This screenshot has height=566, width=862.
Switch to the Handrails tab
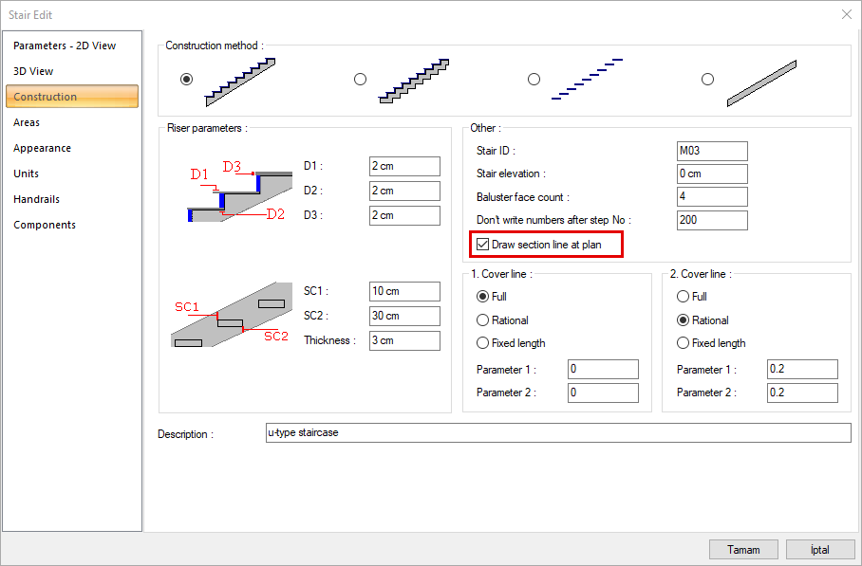[36, 199]
